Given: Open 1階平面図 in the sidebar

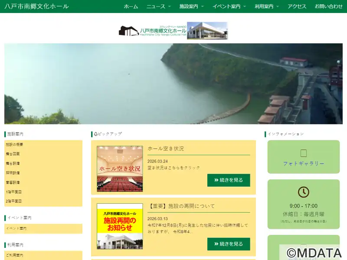Looking at the screenshot, I should click(x=13, y=192).
